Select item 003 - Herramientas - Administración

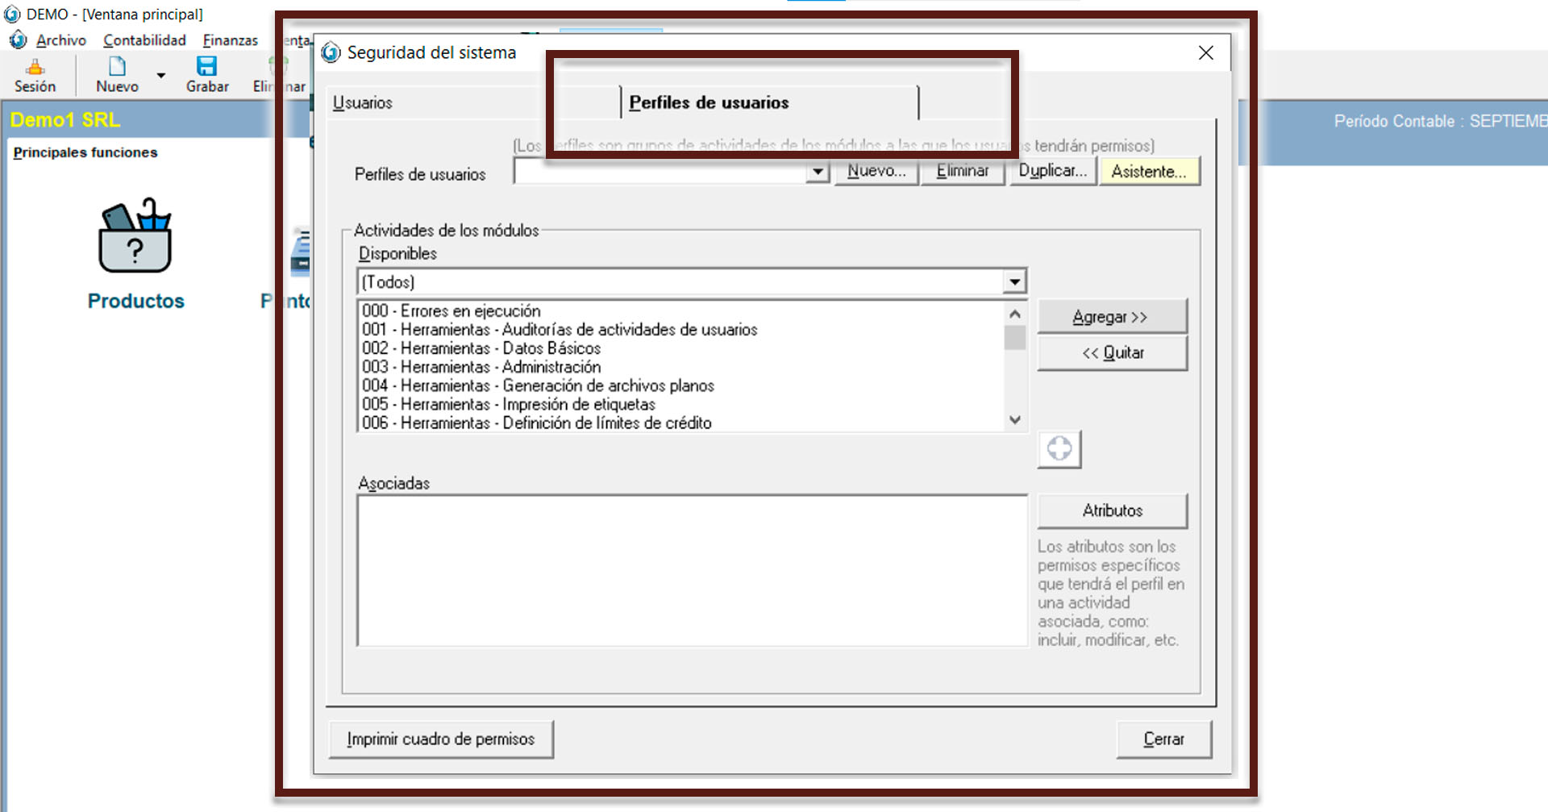point(481,367)
